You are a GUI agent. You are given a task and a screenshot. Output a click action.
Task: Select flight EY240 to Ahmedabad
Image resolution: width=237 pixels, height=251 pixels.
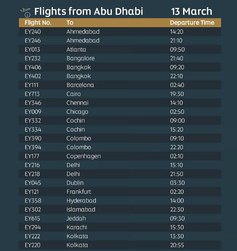(120, 32)
